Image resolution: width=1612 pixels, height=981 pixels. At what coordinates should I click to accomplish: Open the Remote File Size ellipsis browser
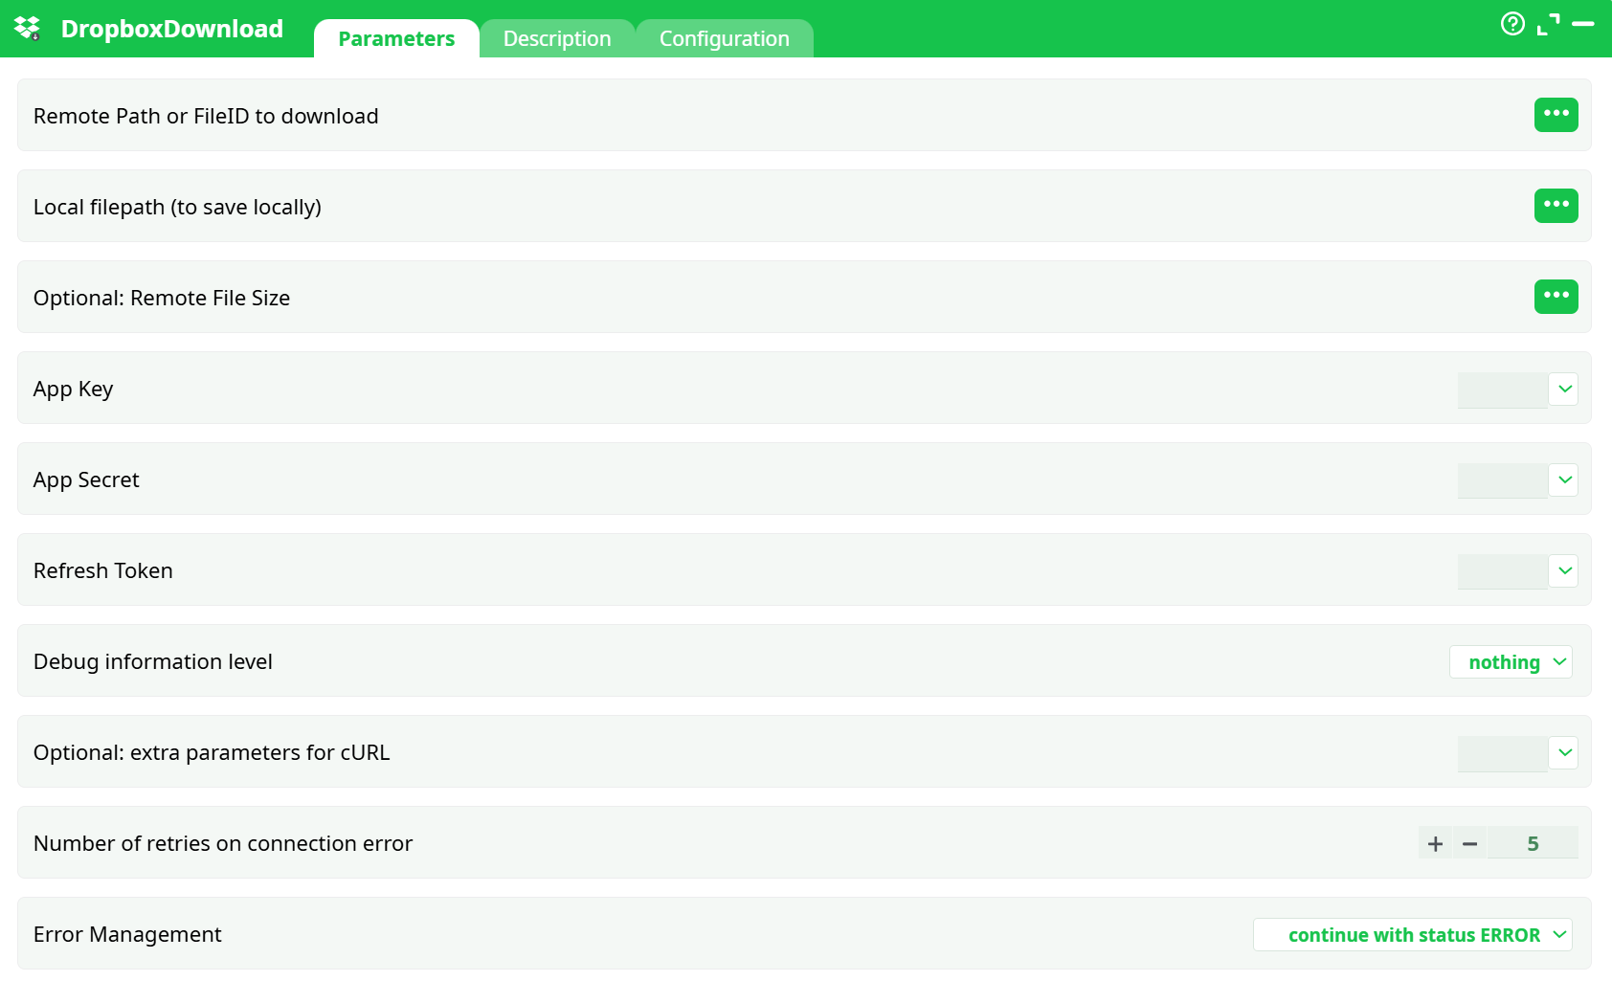pos(1556,296)
